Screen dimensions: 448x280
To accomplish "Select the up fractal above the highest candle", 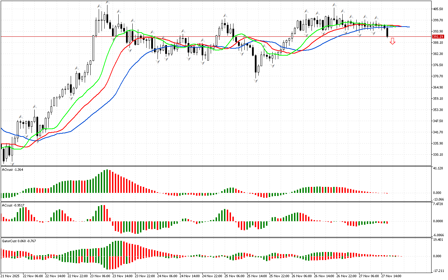I will [x=107, y=2].
